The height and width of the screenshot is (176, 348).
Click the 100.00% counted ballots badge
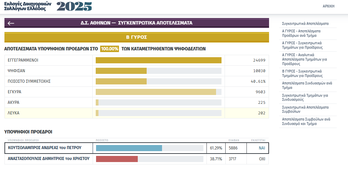point(110,49)
